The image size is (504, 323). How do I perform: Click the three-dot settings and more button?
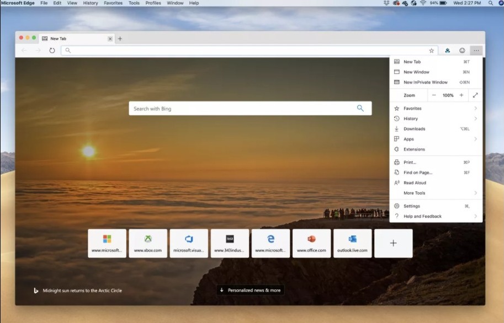tap(476, 50)
